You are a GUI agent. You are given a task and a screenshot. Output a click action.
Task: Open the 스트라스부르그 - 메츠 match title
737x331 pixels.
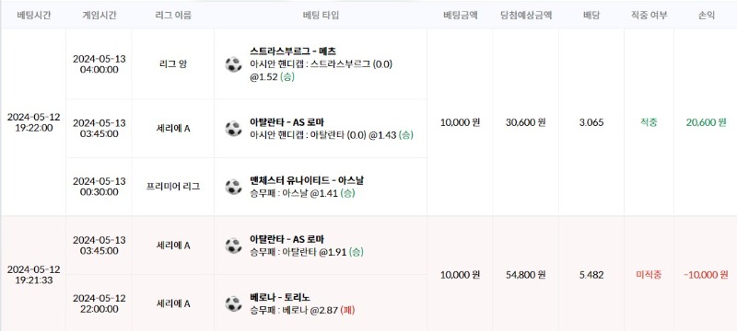(293, 51)
